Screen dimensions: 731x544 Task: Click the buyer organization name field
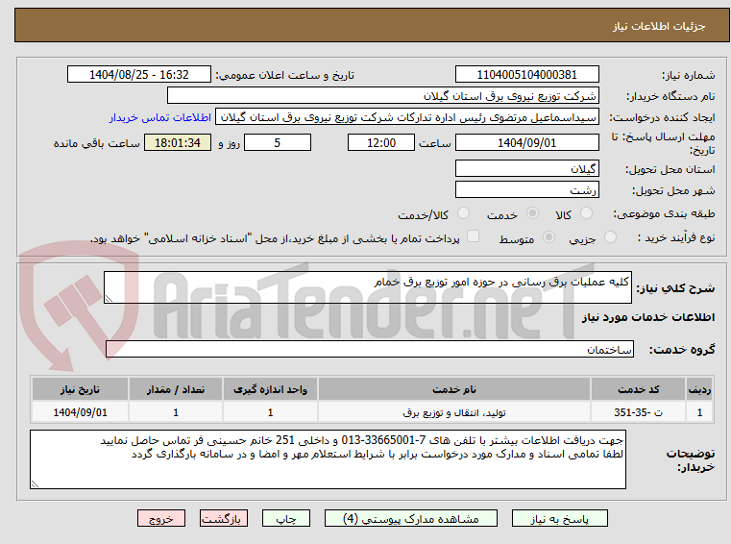[x=382, y=96]
